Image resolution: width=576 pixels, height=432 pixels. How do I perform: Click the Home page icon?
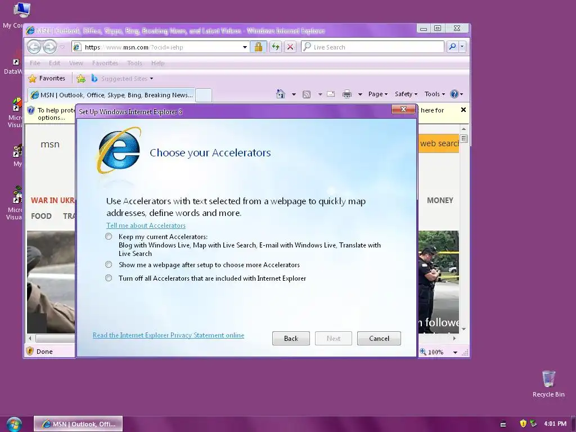(280, 94)
